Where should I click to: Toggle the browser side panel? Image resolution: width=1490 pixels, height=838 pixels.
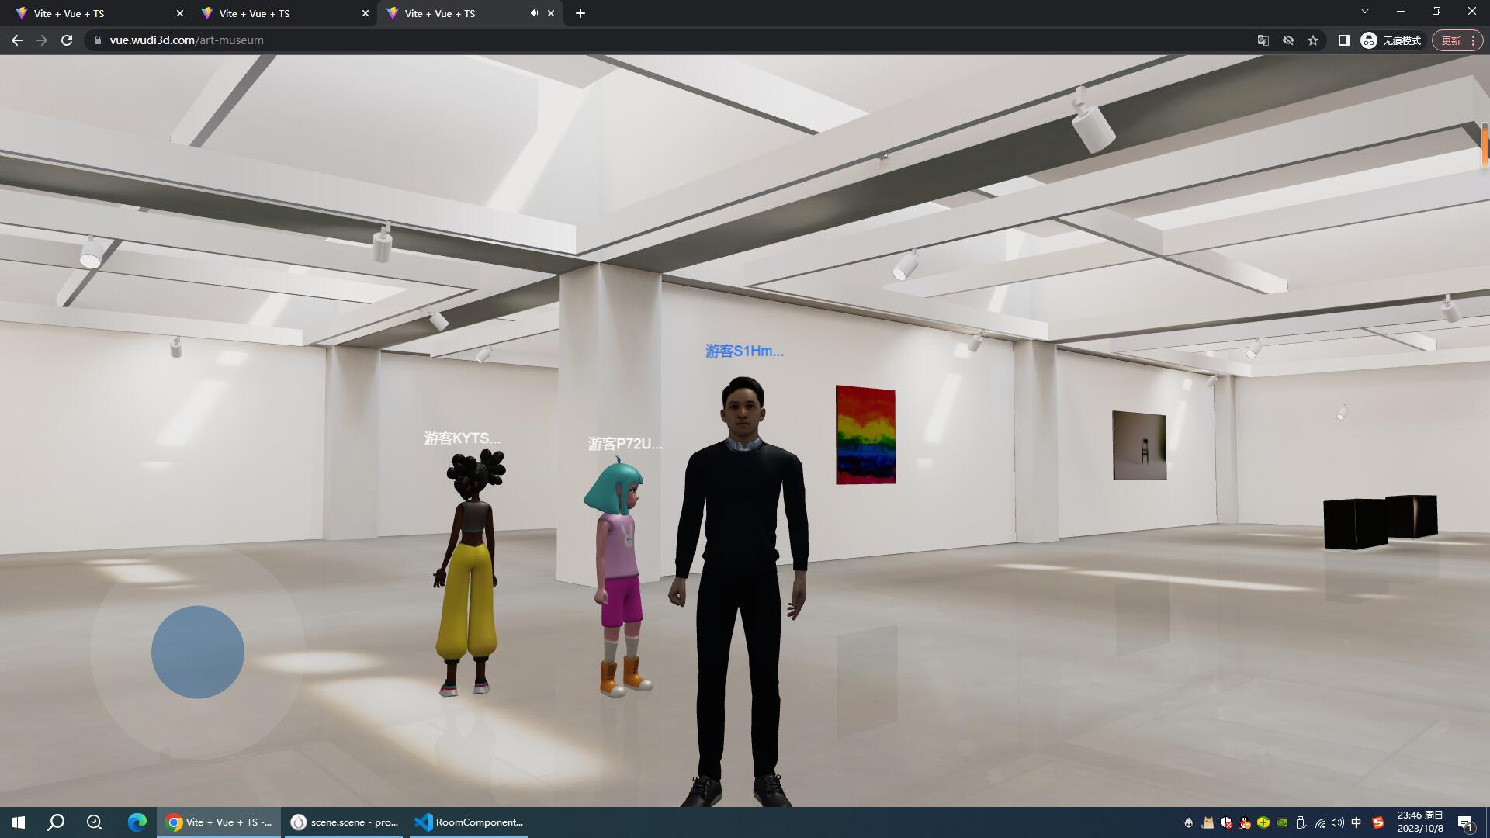(x=1343, y=40)
